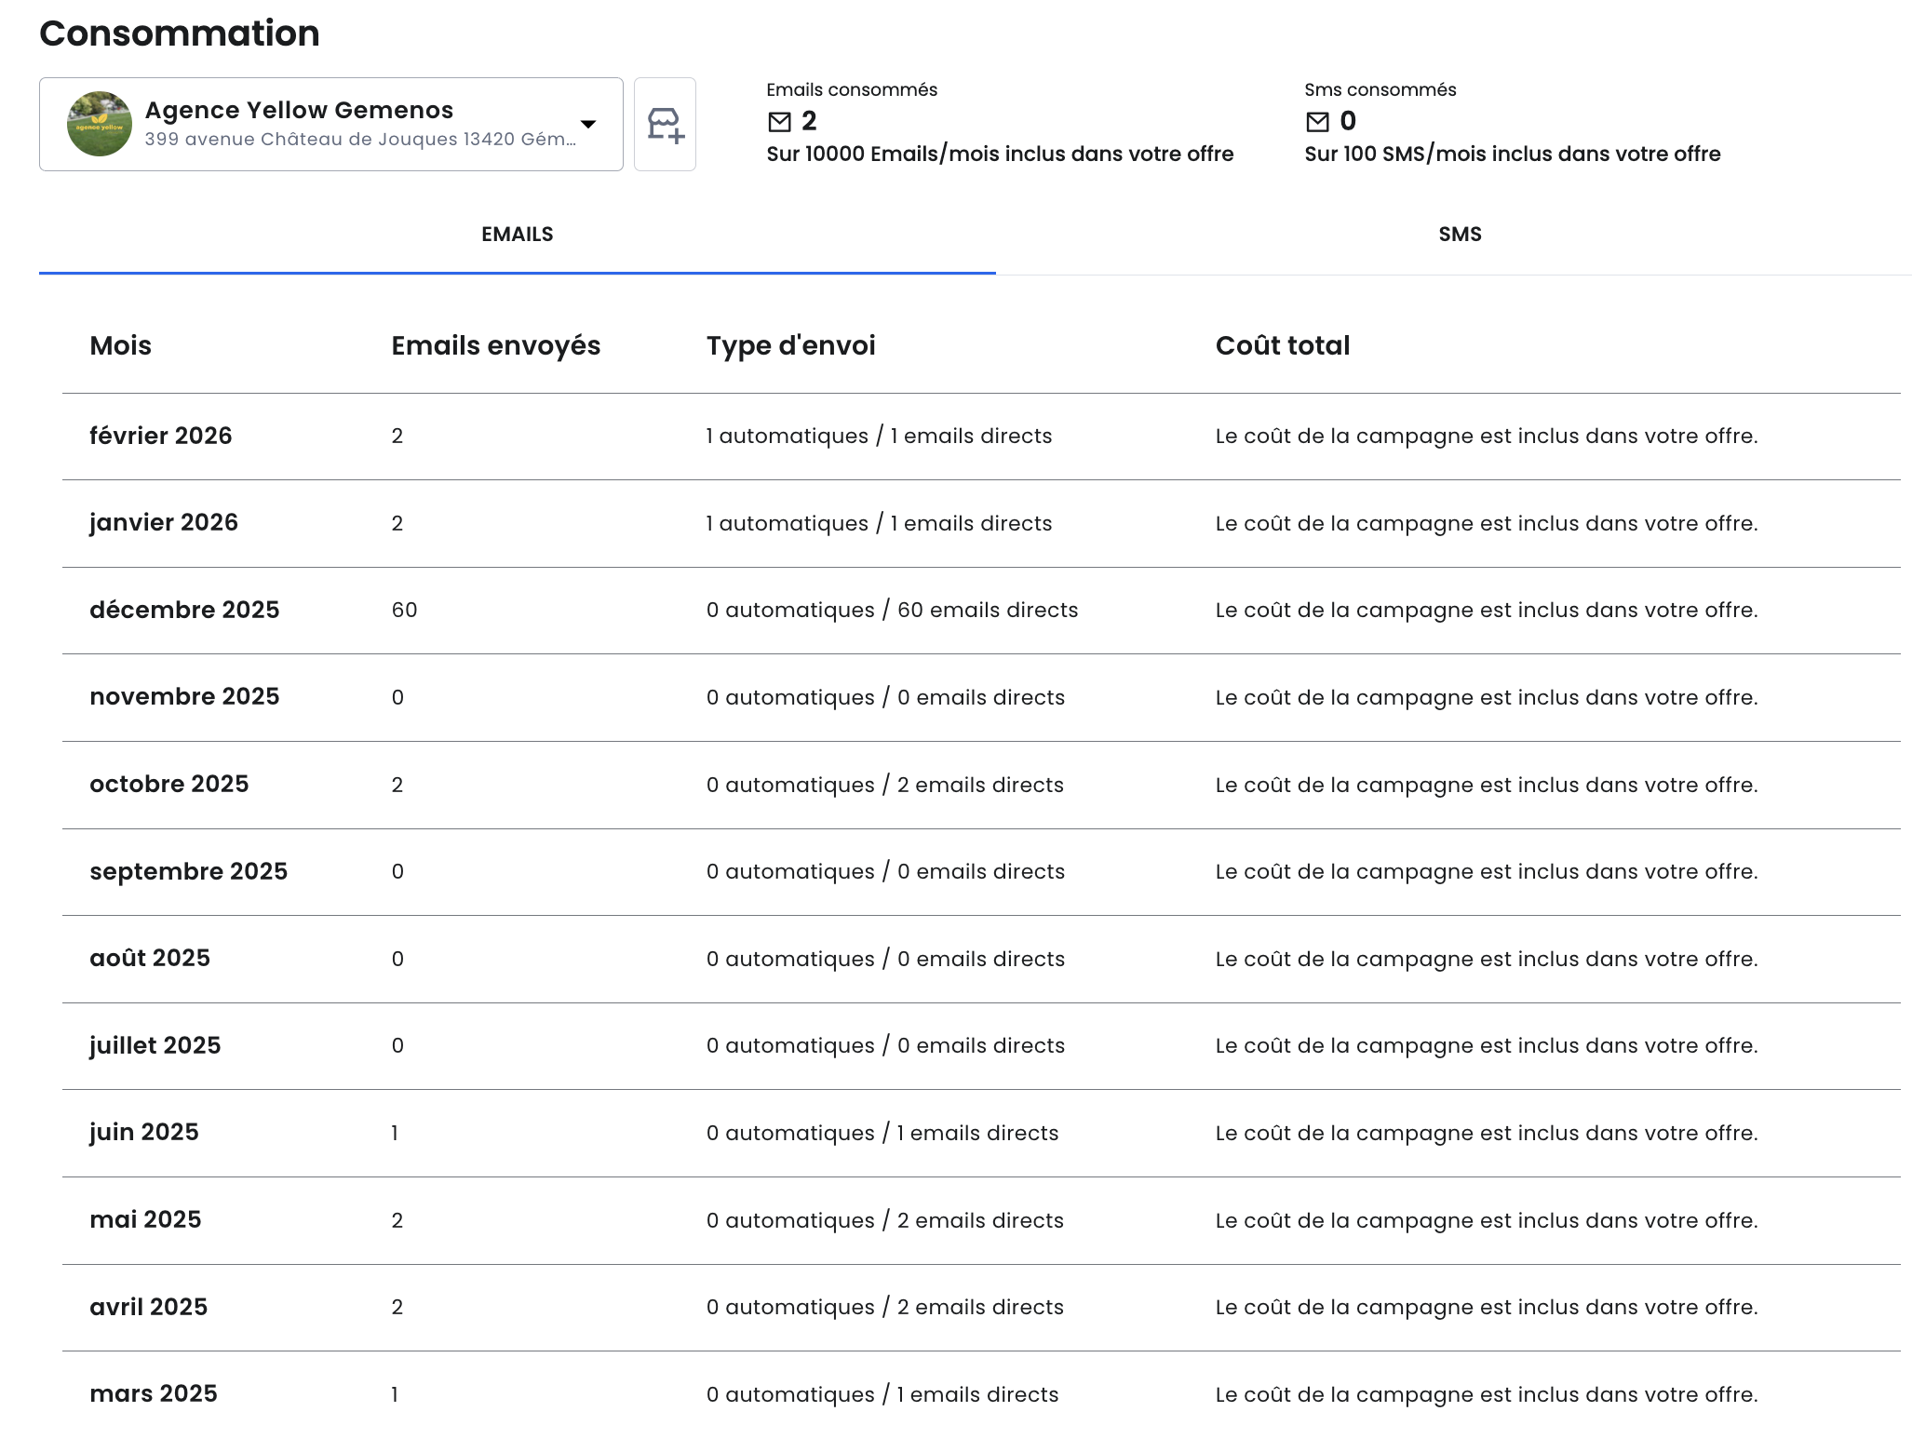Click the add store icon button
Viewport: 1912px width, 1452px height.
point(665,124)
